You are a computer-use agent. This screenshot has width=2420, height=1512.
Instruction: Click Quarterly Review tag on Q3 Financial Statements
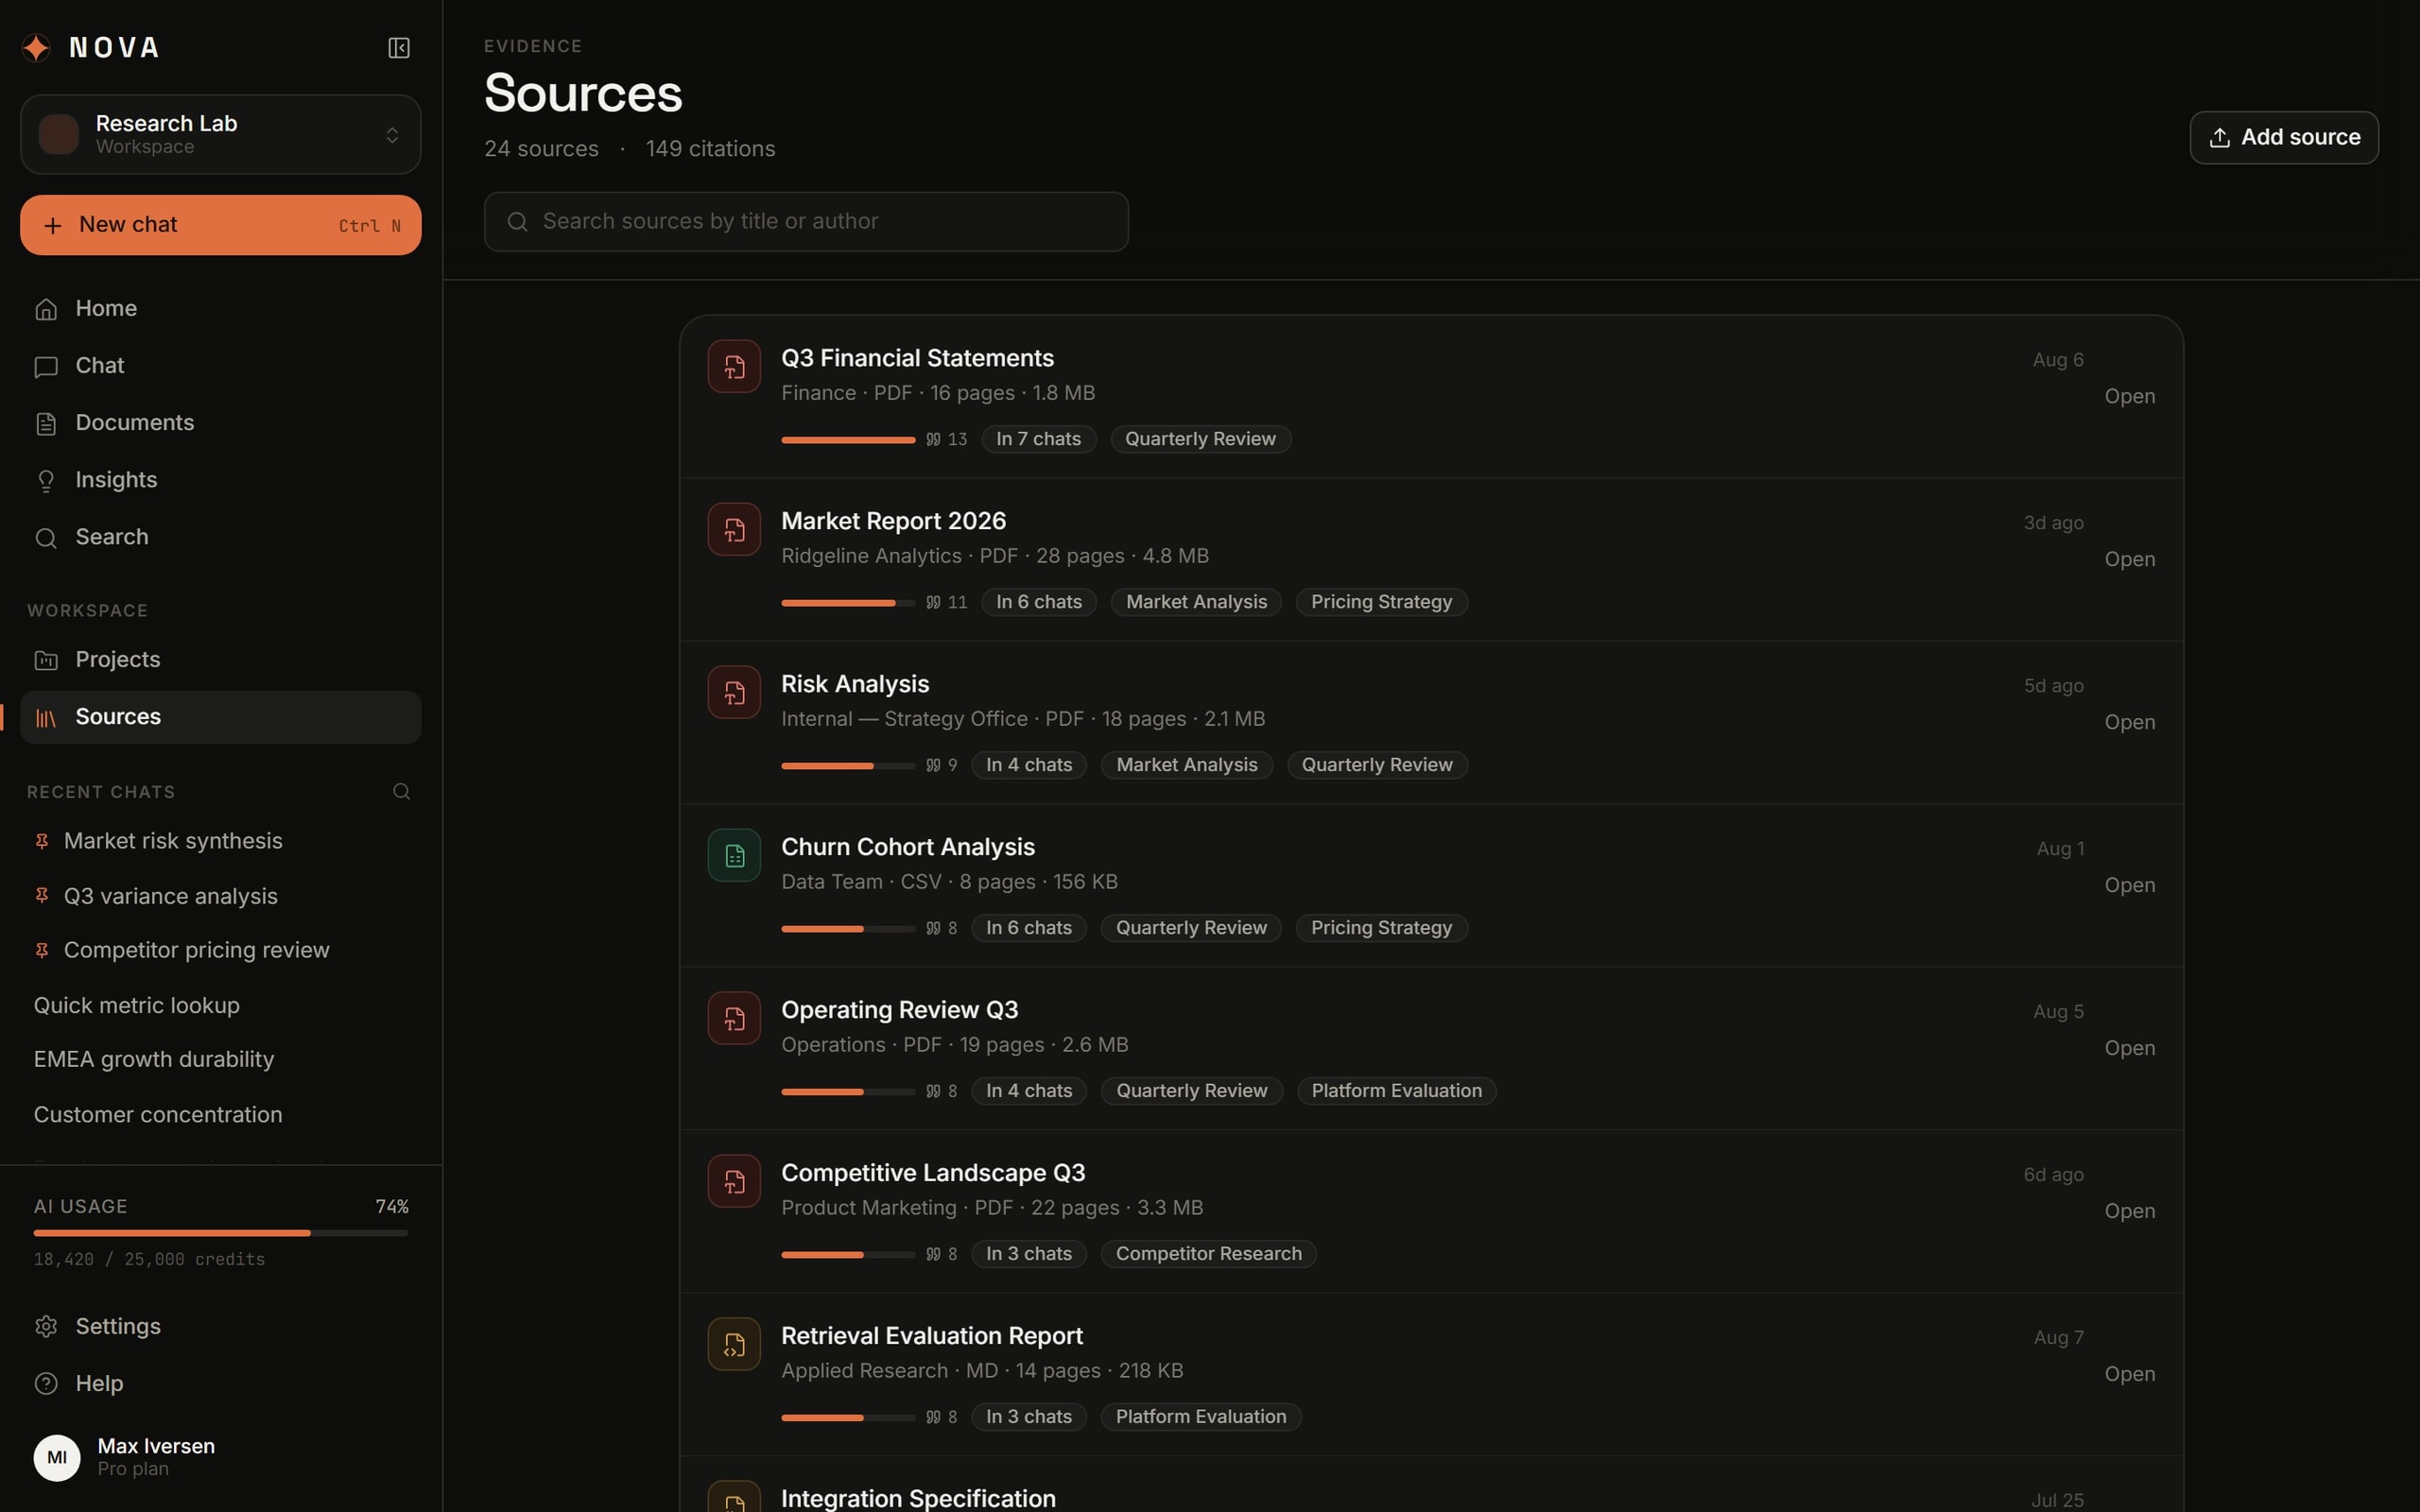click(x=1200, y=439)
